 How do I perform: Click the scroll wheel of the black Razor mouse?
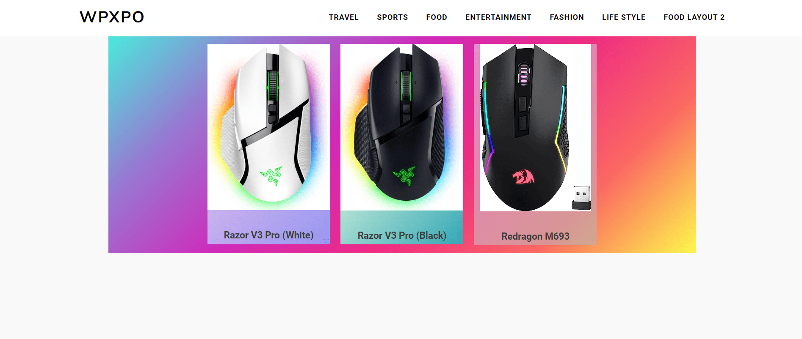click(x=406, y=85)
